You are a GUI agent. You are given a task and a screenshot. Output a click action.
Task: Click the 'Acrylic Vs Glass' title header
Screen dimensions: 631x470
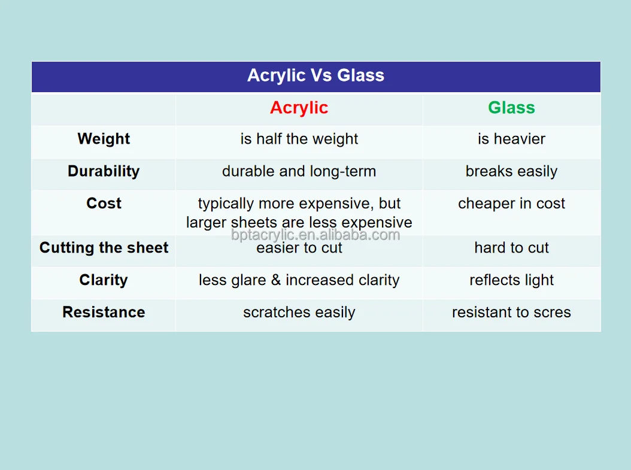tap(315, 76)
